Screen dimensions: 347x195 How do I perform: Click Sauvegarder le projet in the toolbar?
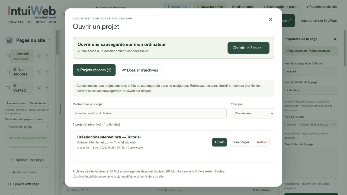[280, 7]
